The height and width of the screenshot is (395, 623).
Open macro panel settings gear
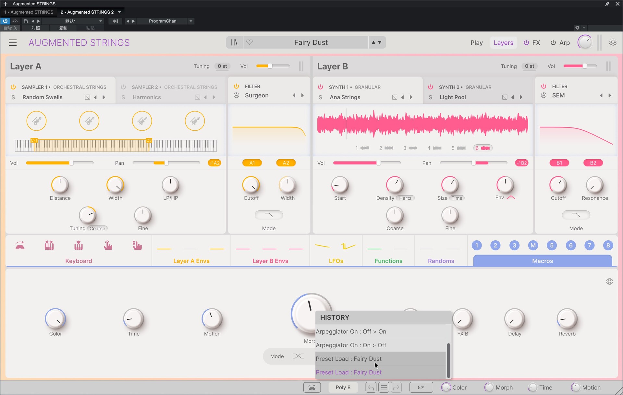609,281
